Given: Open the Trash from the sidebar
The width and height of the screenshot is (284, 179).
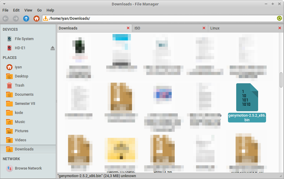Looking at the screenshot, I should click(19, 85).
